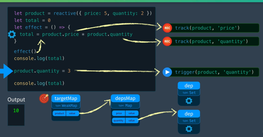This screenshot has height=137, width=263.
Task: Click the console.log(total) line right after effect()
Action: pos(39,58)
